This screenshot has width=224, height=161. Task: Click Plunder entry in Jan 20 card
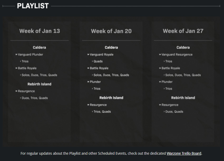click(x=95, y=82)
